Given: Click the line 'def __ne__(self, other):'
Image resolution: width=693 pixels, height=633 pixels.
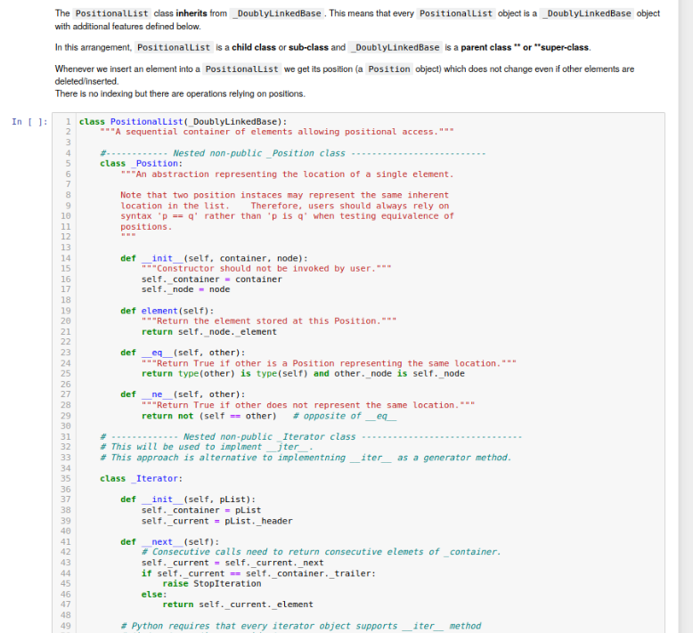Looking at the screenshot, I should pyautogui.click(x=183, y=395).
